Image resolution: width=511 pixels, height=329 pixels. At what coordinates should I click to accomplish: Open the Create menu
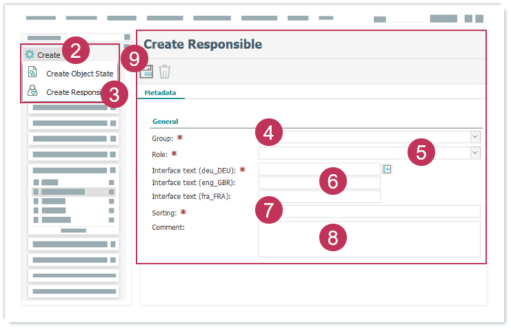pyautogui.click(x=48, y=55)
